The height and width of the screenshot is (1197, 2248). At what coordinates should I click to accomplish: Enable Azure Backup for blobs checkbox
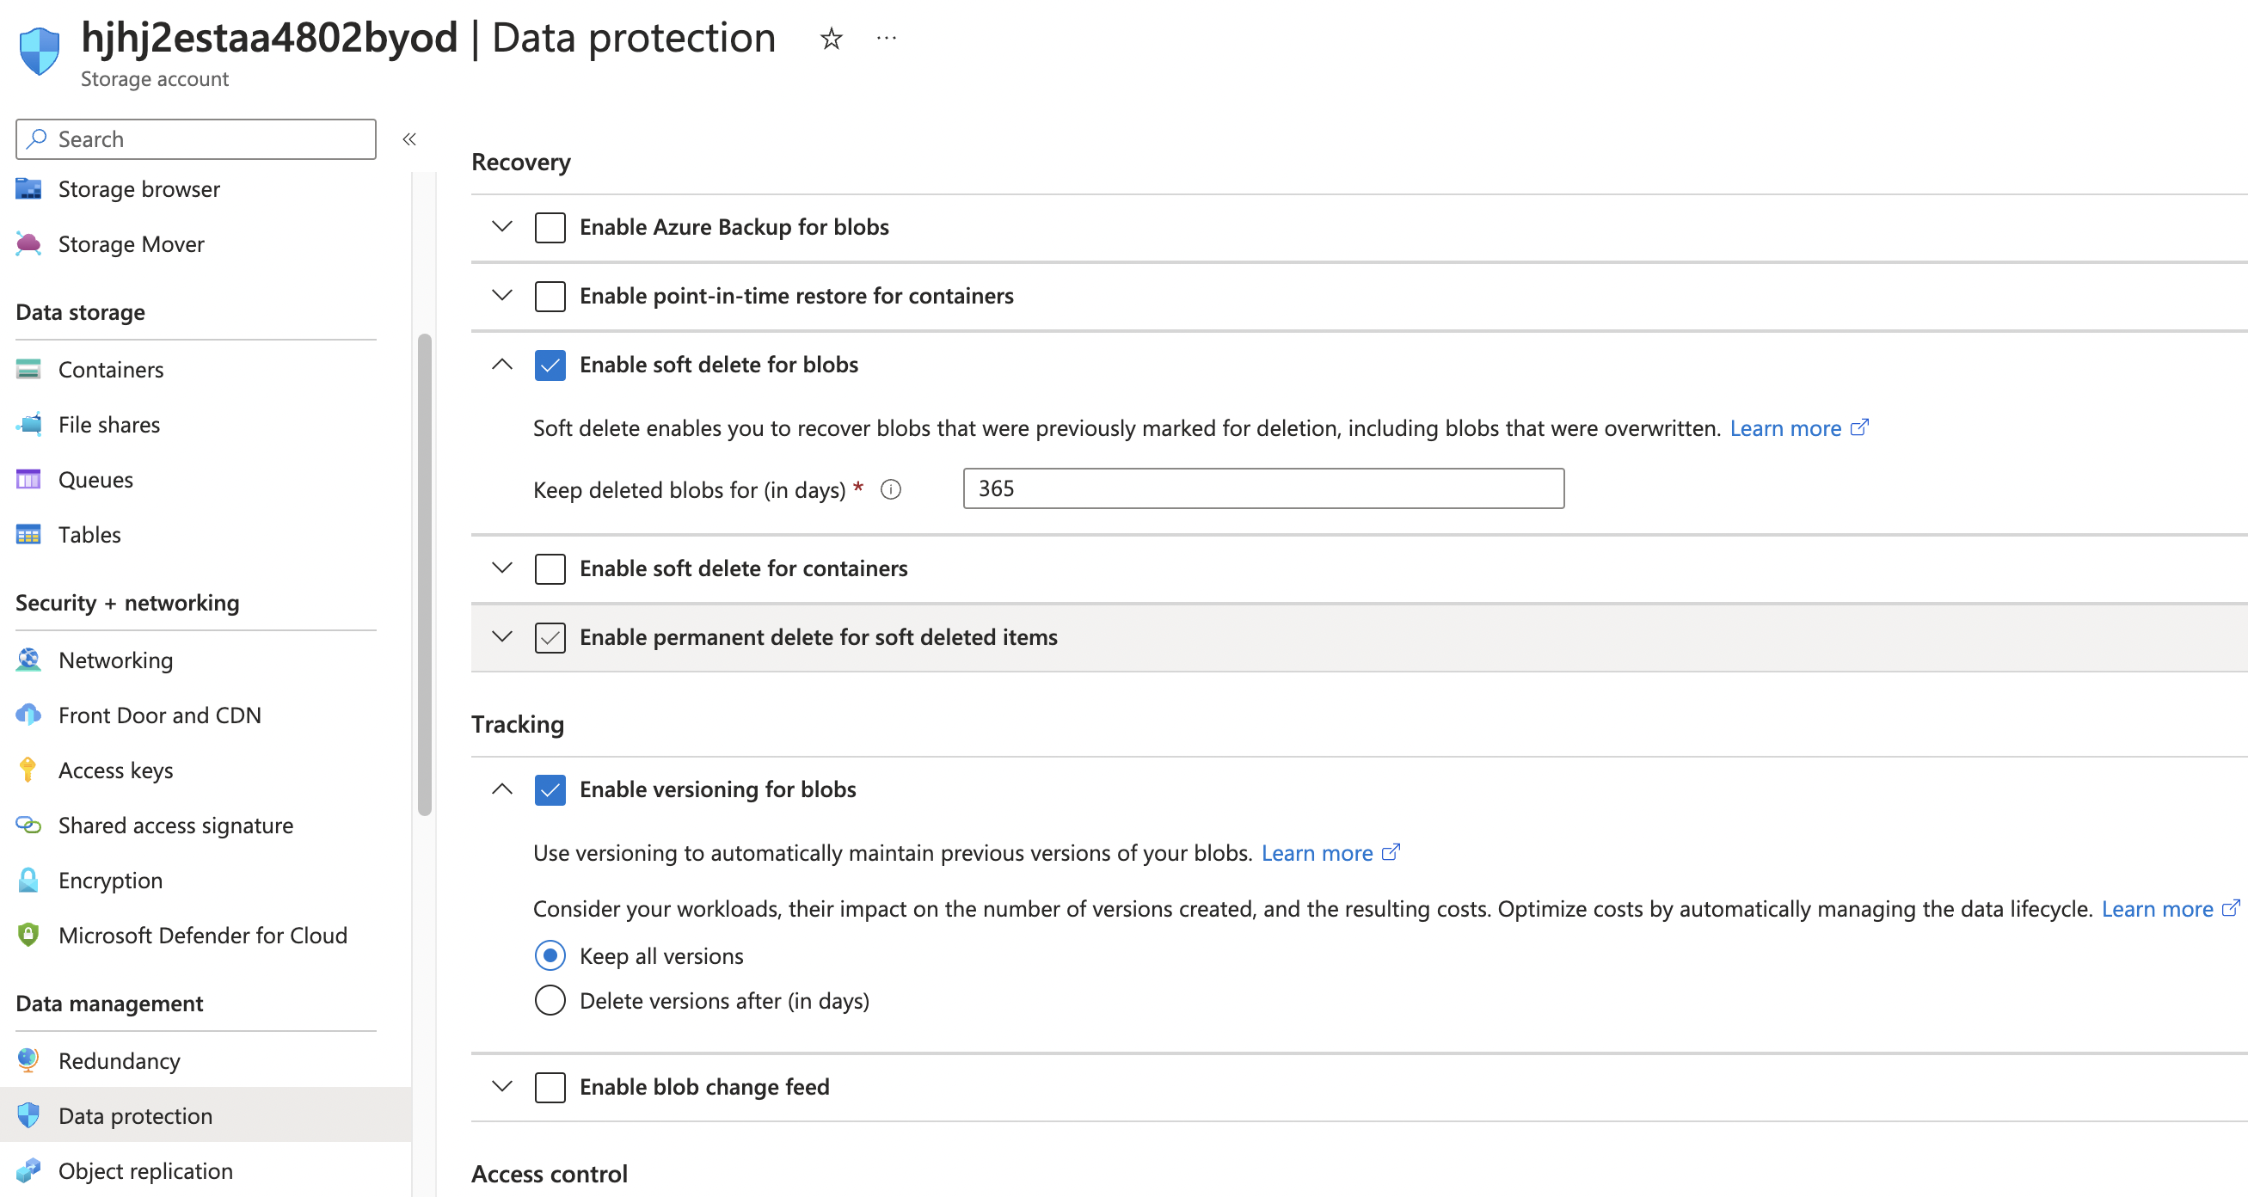(x=550, y=228)
